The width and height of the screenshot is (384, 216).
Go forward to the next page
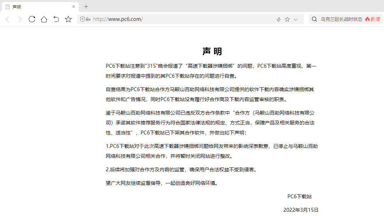pos(20,19)
